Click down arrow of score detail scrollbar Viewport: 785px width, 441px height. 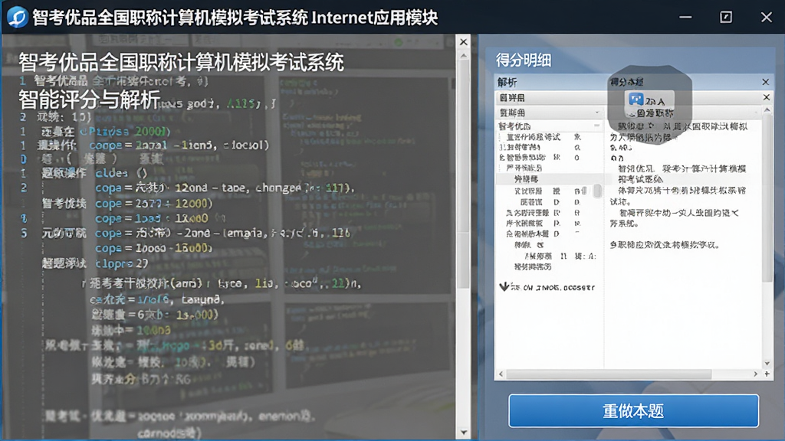tap(767, 364)
